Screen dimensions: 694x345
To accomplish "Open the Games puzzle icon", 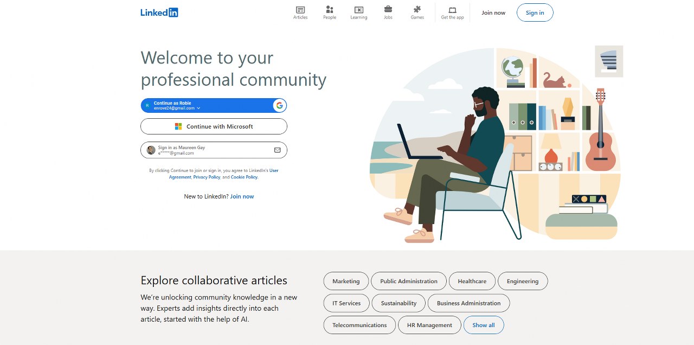I will 417,9.
